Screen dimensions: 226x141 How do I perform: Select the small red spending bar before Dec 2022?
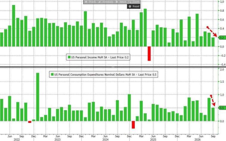(x=30, y=122)
